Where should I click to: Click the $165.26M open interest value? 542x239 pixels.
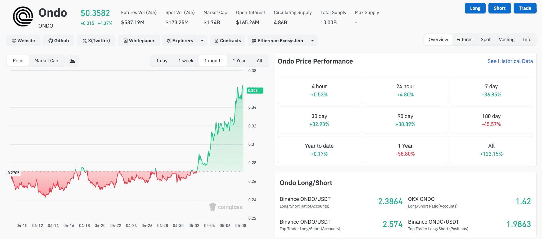247,22
